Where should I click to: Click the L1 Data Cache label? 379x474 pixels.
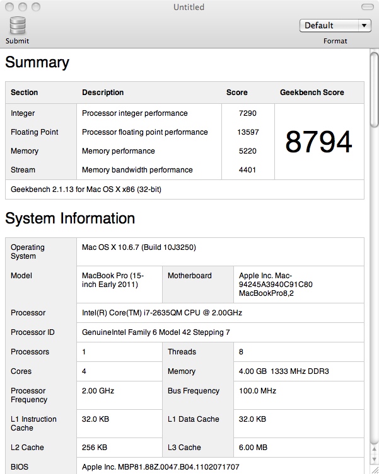coord(194,419)
